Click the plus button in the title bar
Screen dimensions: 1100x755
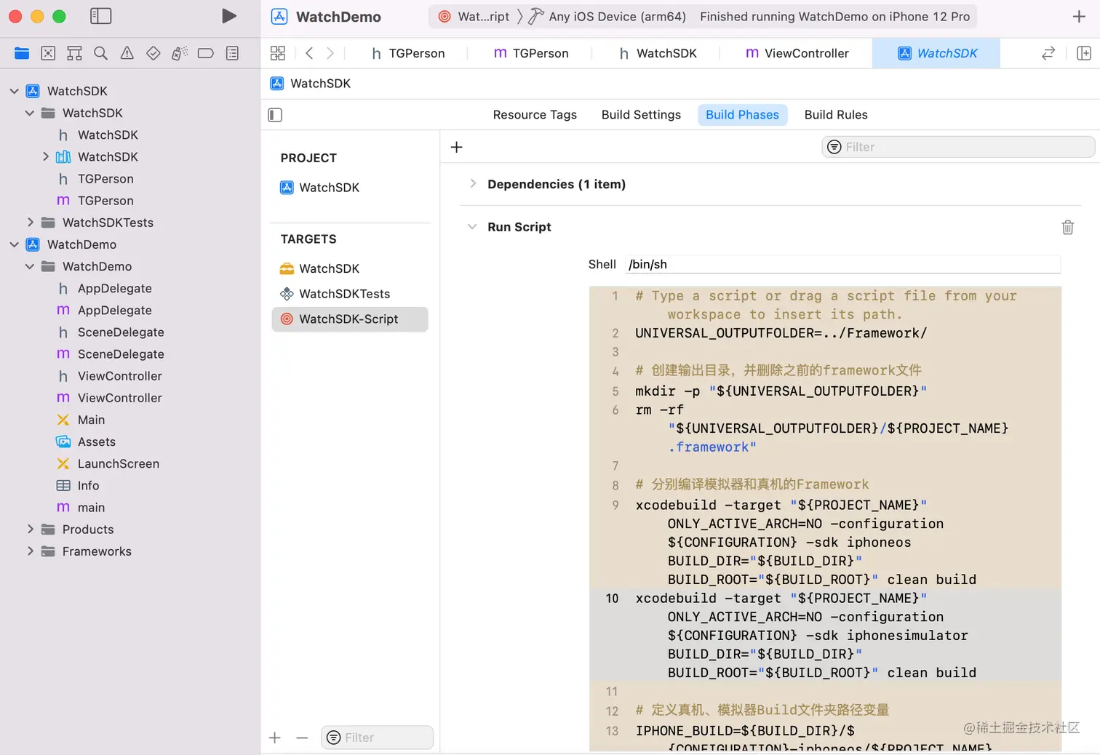click(x=1079, y=17)
